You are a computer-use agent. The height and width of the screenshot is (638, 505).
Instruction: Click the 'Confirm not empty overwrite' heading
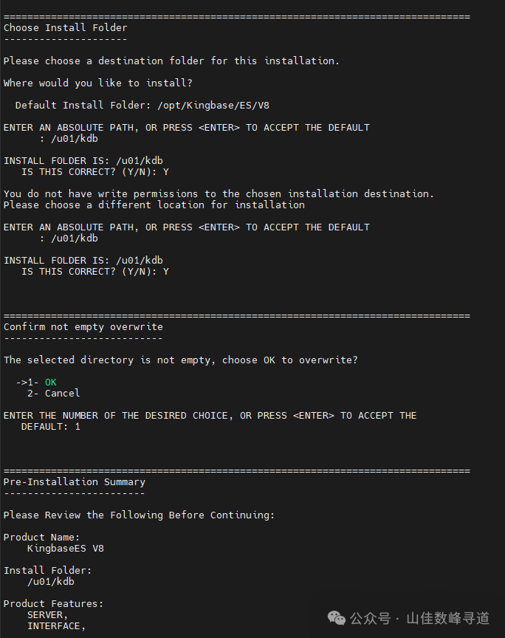click(x=83, y=326)
